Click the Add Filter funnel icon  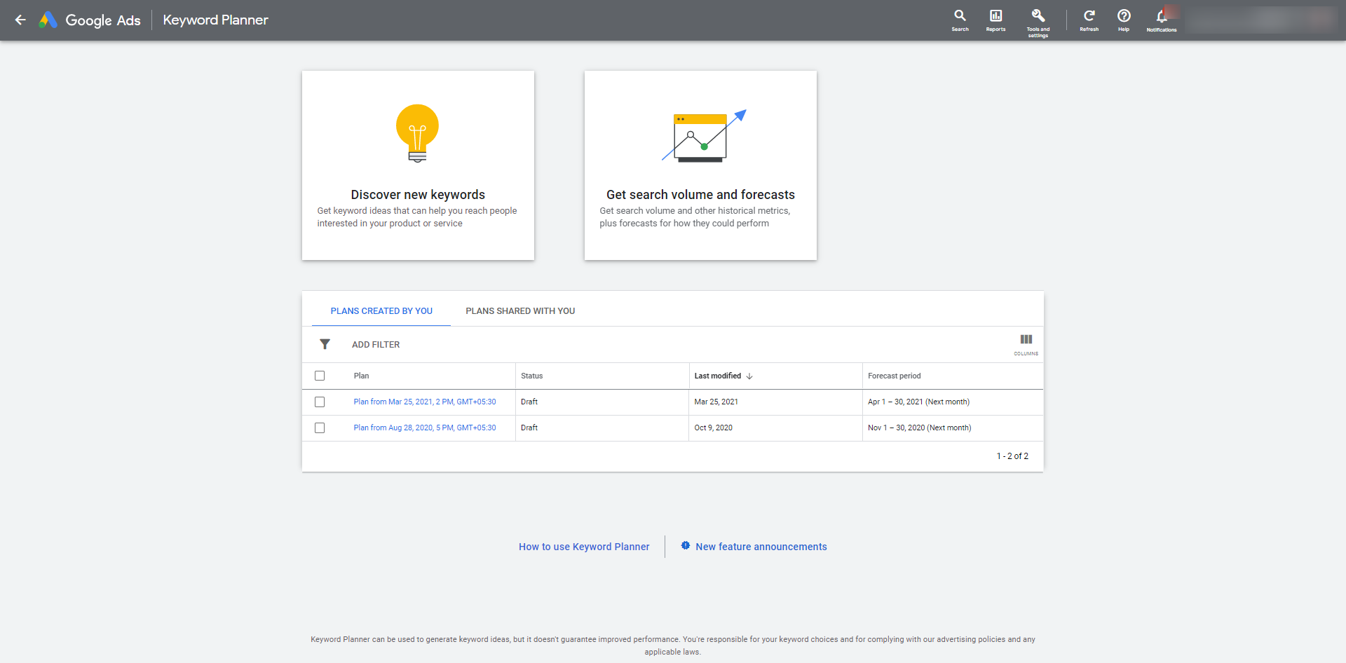tap(325, 344)
